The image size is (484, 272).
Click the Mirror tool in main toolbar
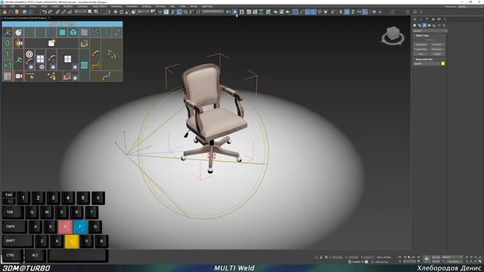click(x=228, y=12)
